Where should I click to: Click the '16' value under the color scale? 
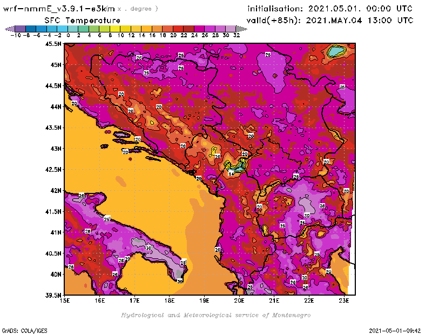pos(152,36)
